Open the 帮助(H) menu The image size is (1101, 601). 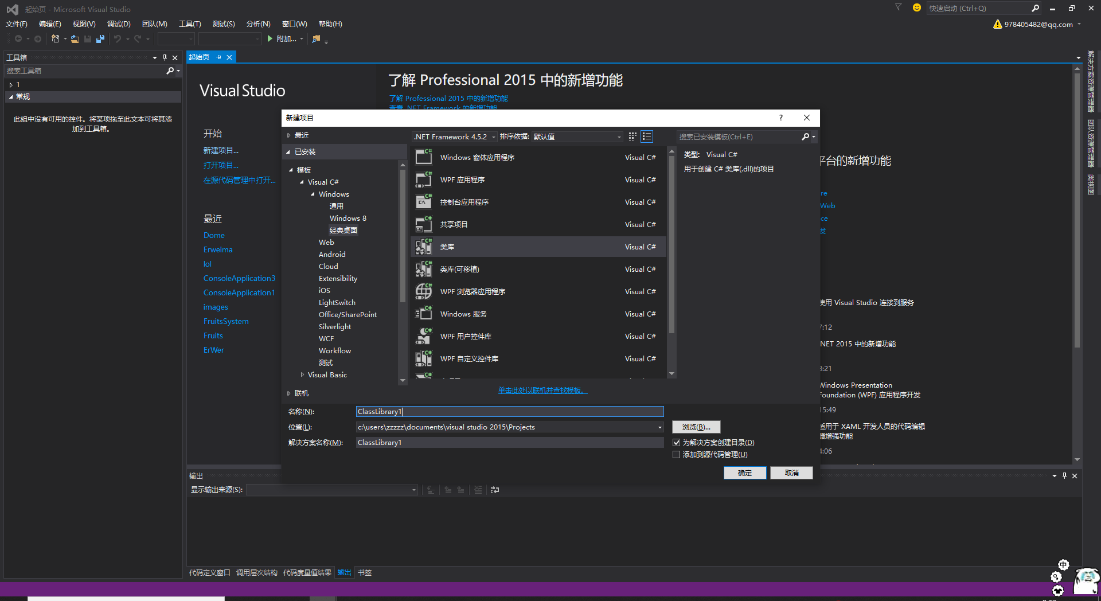(330, 24)
